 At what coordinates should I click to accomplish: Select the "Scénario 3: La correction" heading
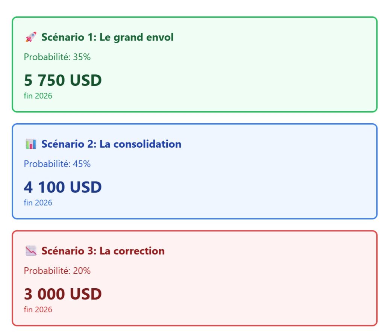tap(103, 251)
